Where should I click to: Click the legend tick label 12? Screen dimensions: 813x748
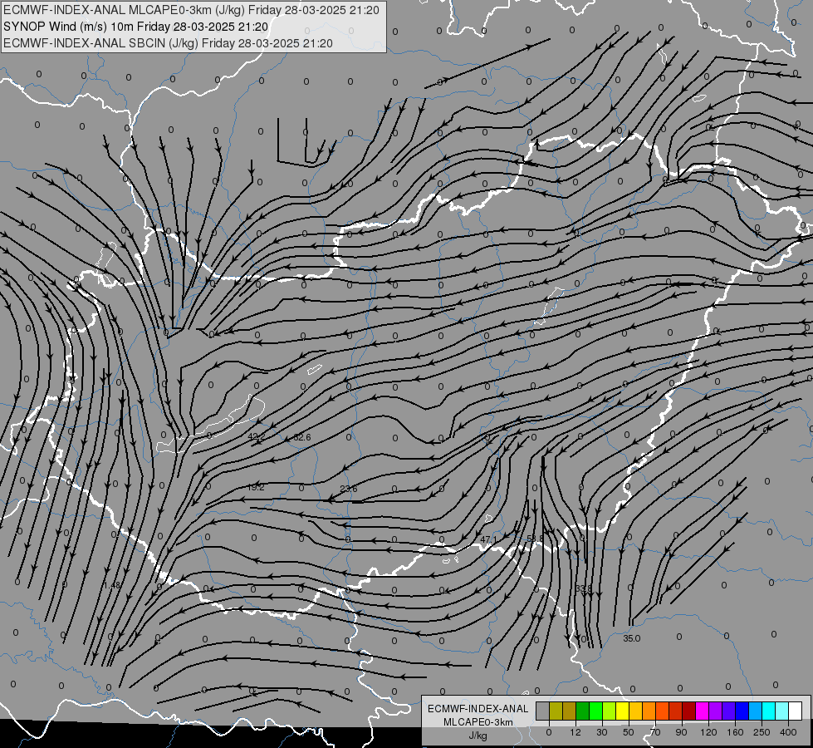coord(575,732)
